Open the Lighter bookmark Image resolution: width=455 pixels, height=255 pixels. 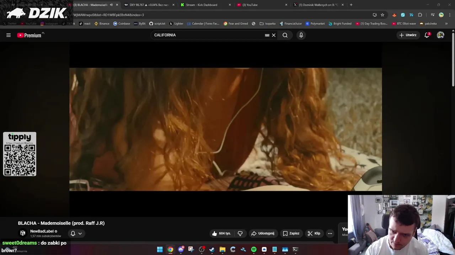[x=176, y=24]
